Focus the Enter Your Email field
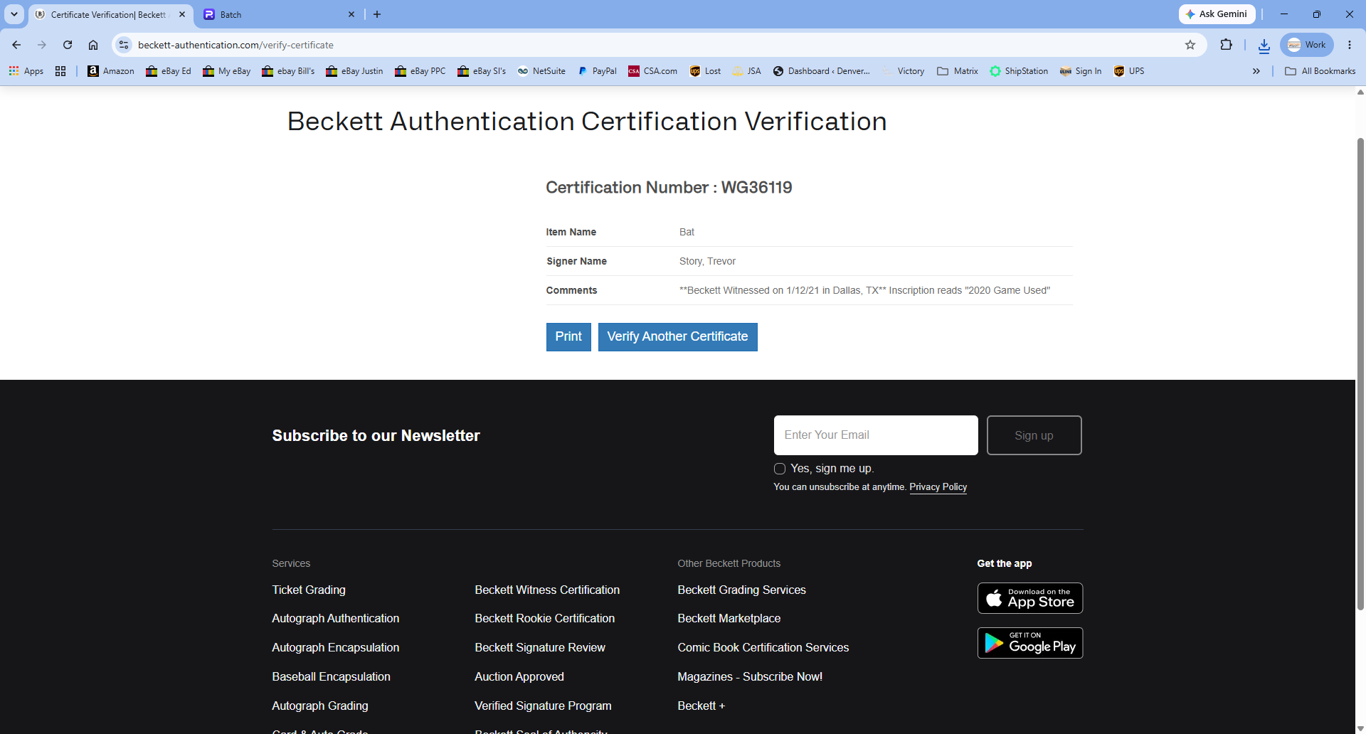Screen dimensions: 1366x734 point(876,435)
